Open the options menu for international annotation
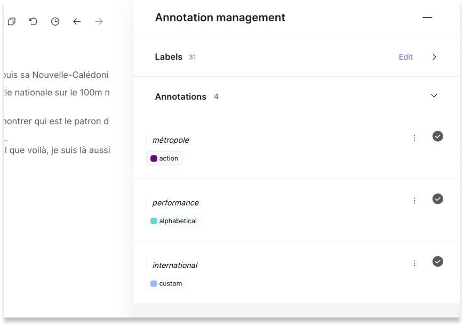This screenshot has width=464, height=326. pyautogui.click(x=414, y=262)
